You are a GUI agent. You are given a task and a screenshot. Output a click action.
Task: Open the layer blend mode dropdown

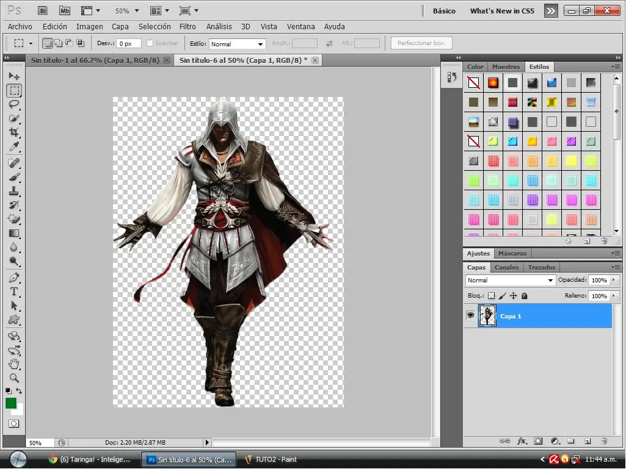point(510,280)
